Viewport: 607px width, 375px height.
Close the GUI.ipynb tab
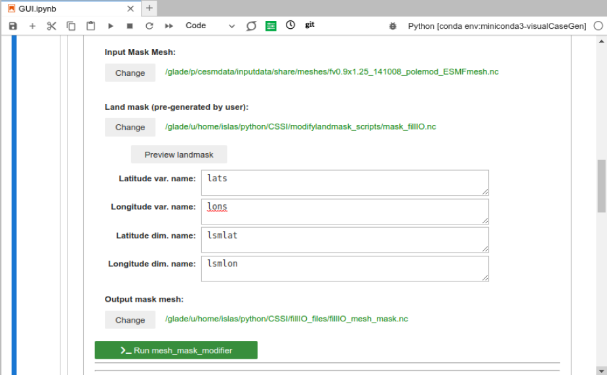130,9
